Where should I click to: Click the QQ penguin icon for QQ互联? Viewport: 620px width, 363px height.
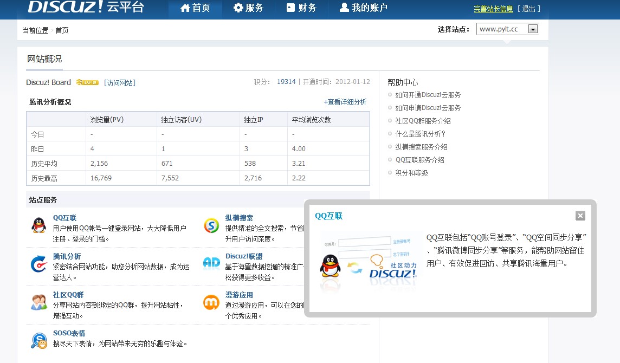pyautogui.click(x=39, y=225)
